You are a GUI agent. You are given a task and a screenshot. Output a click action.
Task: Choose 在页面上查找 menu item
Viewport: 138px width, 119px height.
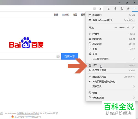(x=112, y=70)
